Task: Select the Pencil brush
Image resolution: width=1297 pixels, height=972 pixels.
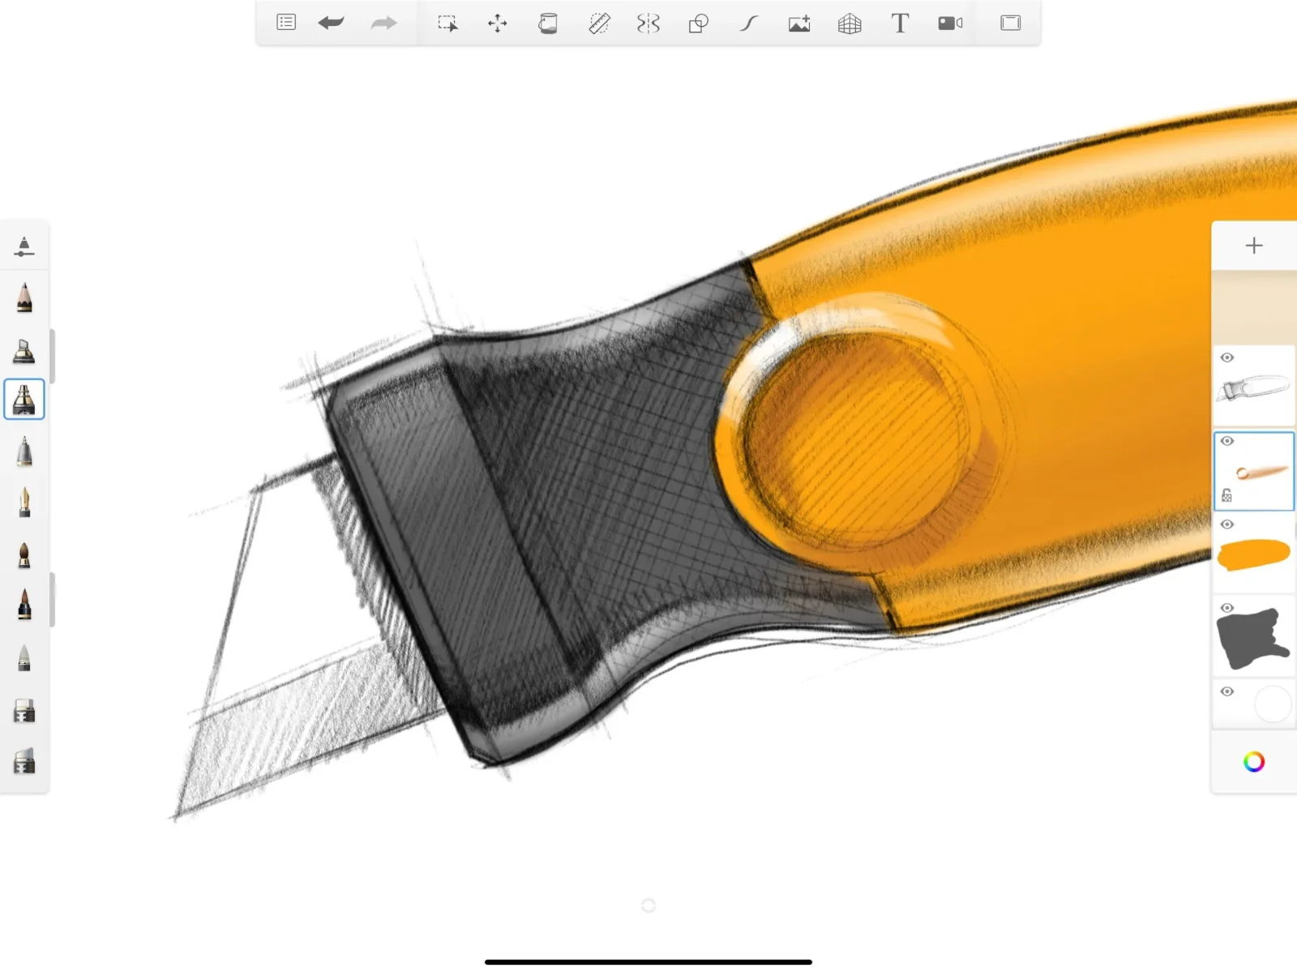Action: [x=24, y=298]
